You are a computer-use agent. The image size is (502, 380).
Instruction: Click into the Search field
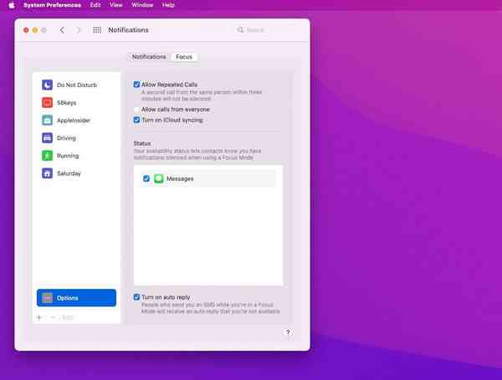click(266, 30)
